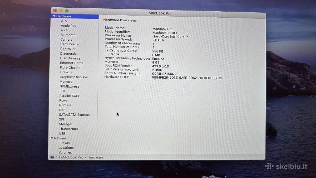The image size is (316, 178).
Task: Open Graphics/Displays entry
Action: [x=74, y=77]
